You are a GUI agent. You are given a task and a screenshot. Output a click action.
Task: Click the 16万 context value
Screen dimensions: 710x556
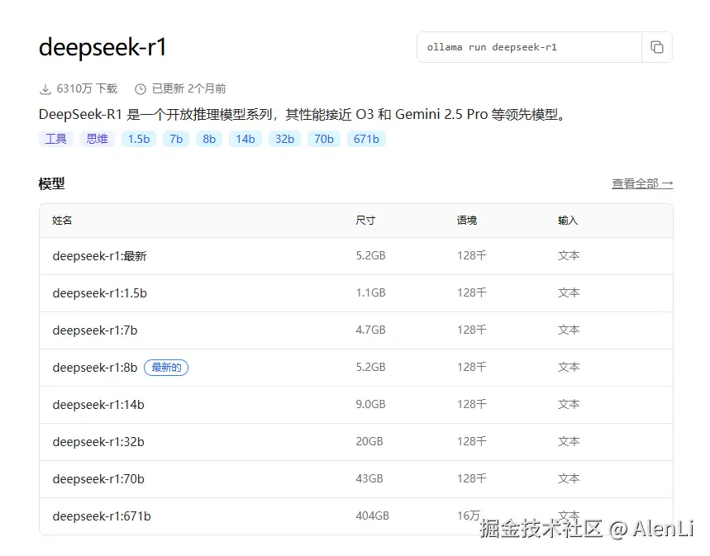point(468,516)
